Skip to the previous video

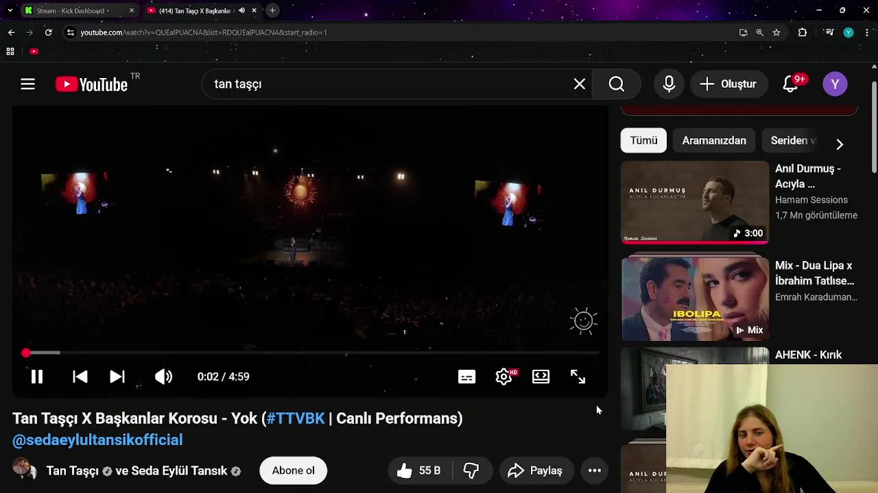[x=80, y=377]
